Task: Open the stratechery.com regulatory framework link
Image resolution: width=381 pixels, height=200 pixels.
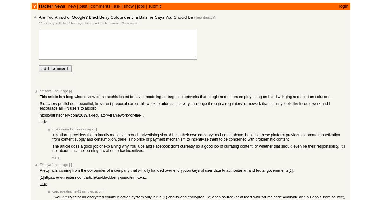Action: coord(92,115)
